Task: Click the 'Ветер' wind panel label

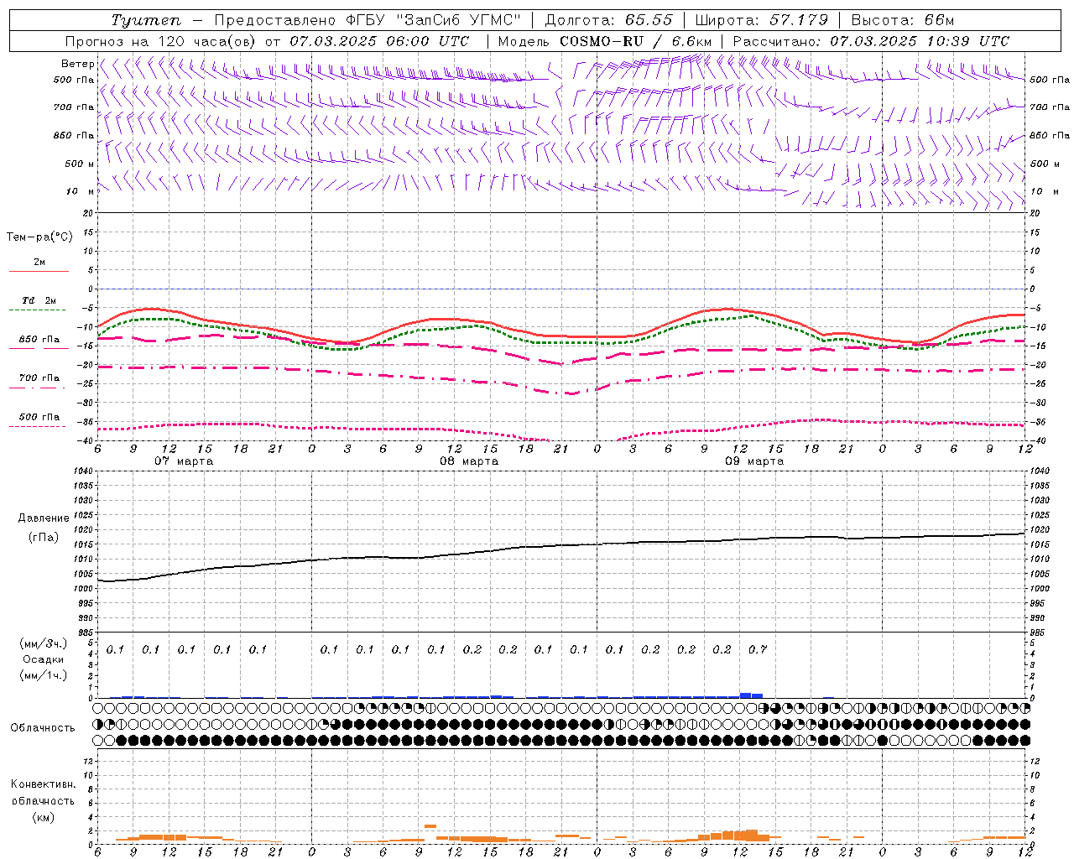Action: point(77,64)
